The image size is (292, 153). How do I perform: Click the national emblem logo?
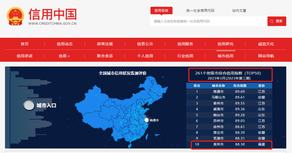click(15, 16)
